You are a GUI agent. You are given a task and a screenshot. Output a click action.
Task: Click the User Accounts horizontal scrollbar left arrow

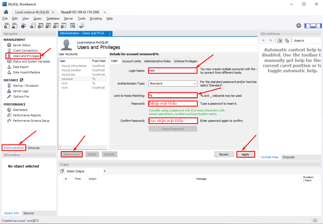(60, 147)
